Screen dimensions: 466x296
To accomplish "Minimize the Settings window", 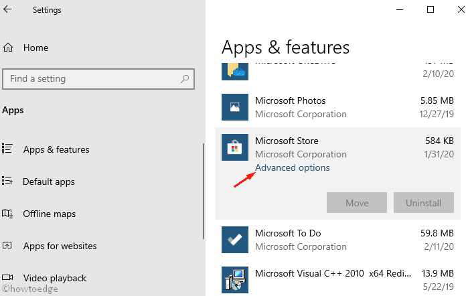I will pyautogui.click(x=400, y=9).
